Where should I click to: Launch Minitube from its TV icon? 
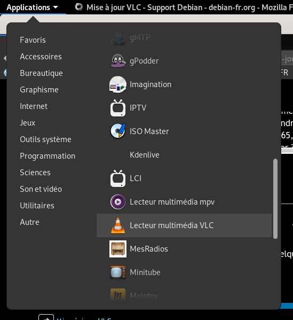pos(118,272)
